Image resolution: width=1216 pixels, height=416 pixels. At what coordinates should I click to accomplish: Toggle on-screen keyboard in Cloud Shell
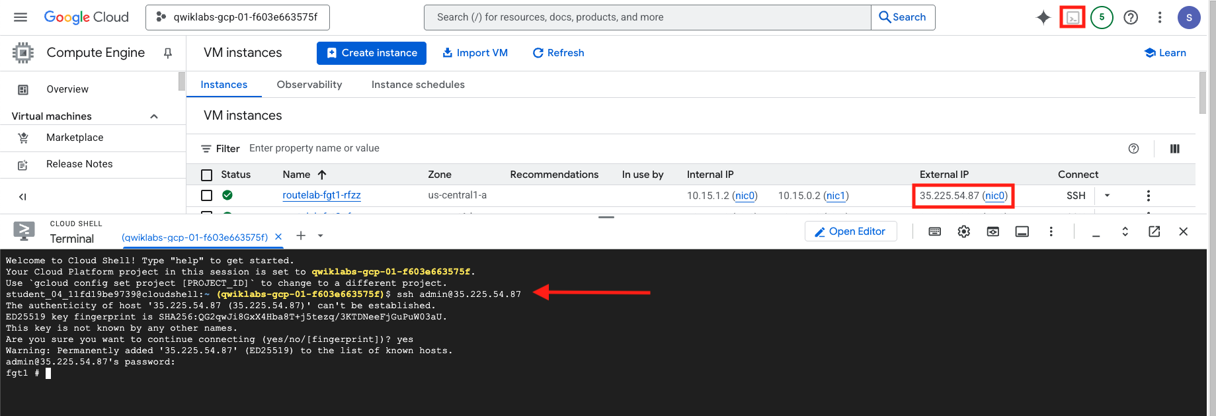[x=935, y=231]
